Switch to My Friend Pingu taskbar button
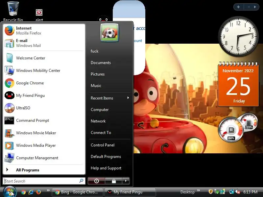Image resolution: width=263 pixels, height=197 pixels. [130, 192]
